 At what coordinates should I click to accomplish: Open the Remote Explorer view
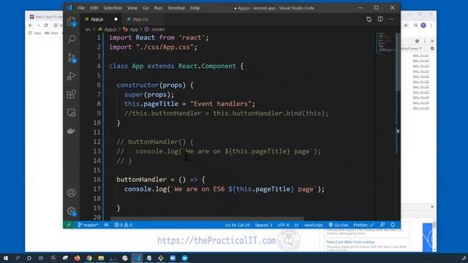(x=72, y=113)
